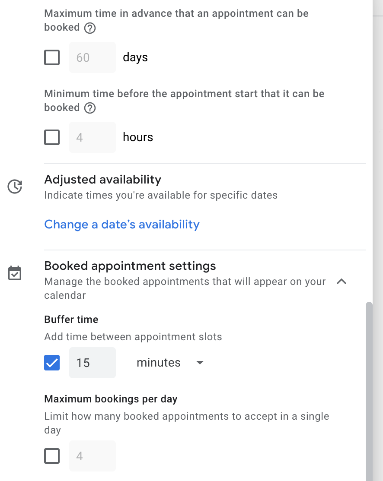
Task: Open Change a date's availability link
Action: click(122, 225)
